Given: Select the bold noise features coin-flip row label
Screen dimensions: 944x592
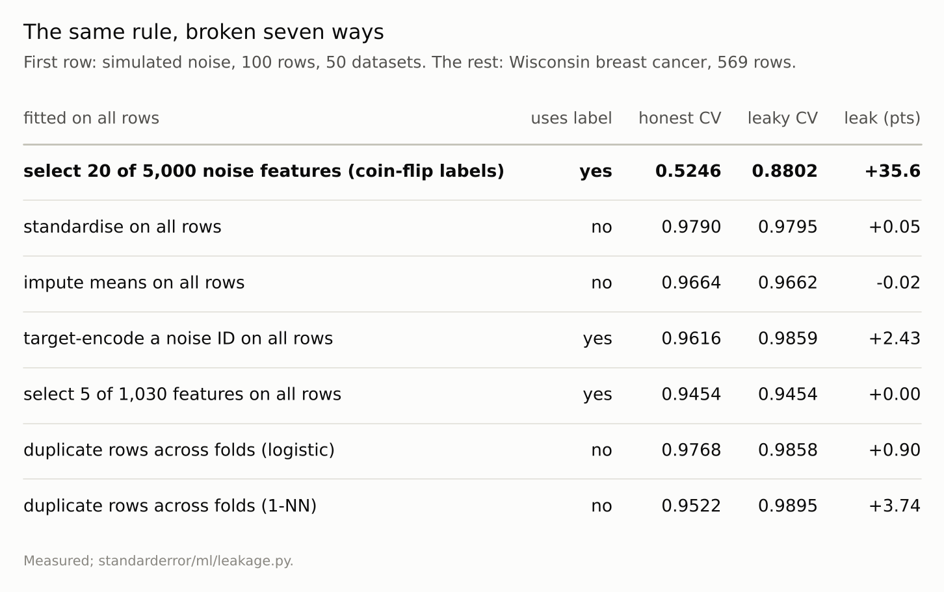Looking at the screenshot, I should (x=264, y=171).
